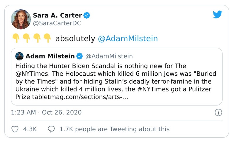This screenshot has width=234, height=142.
Task: Click the Adam Milstein author name
Action: pos(50,56)
